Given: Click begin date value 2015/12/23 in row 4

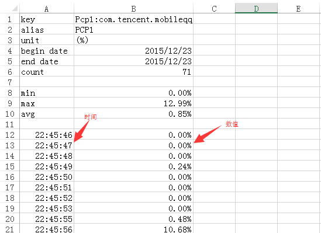Looking at the screenshot, I should (x=133, y=51).
